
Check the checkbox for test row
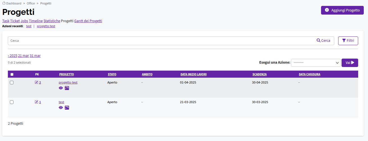coord(12,102)
